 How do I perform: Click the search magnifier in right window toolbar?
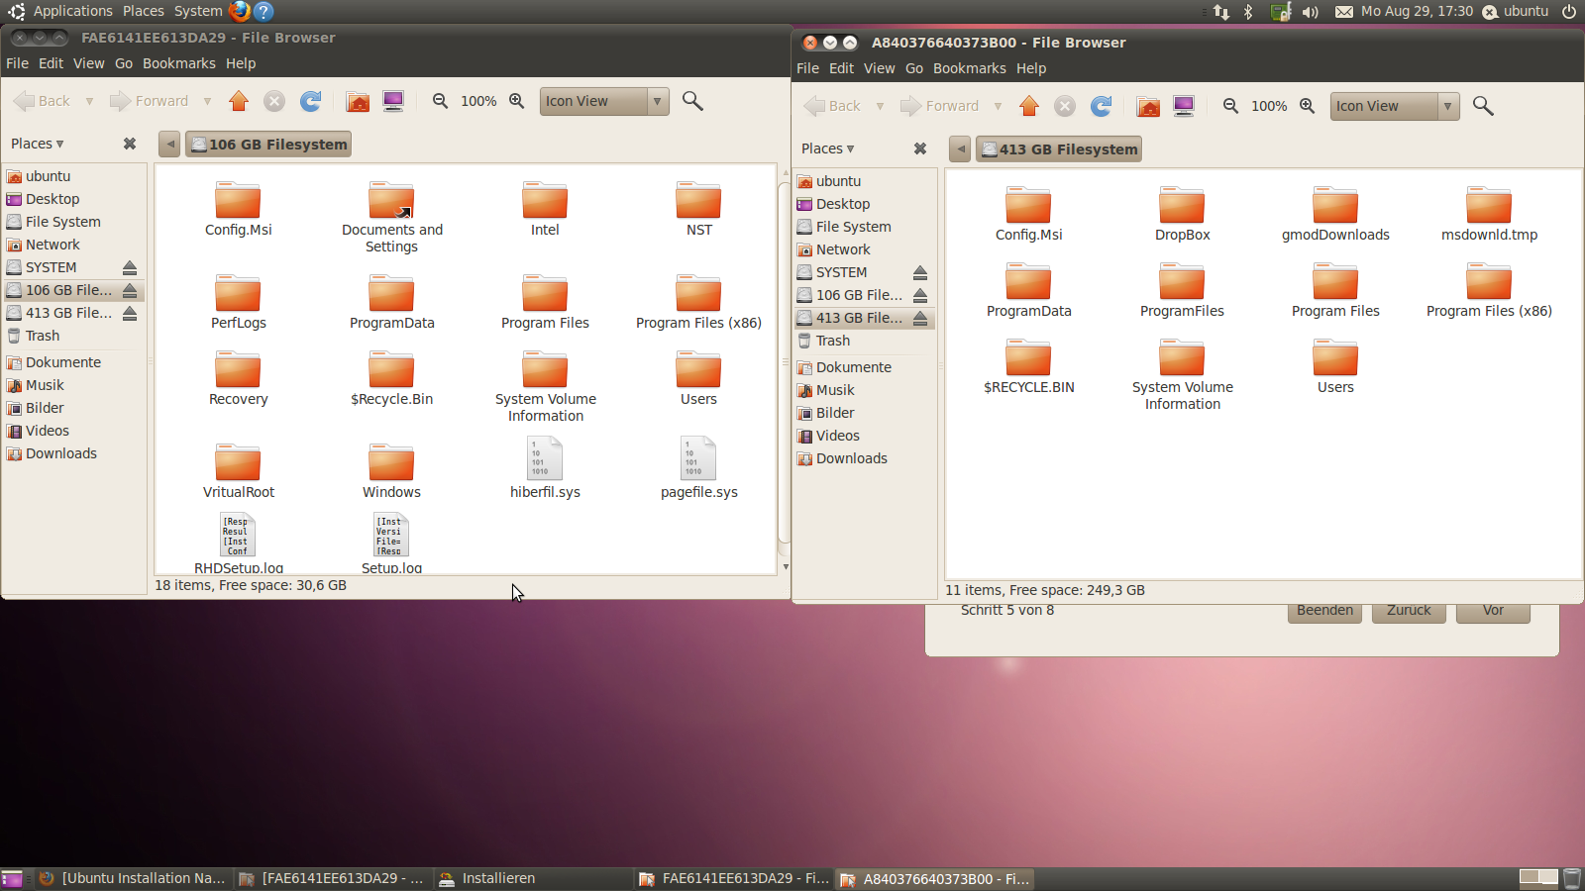click(1483, 106)
